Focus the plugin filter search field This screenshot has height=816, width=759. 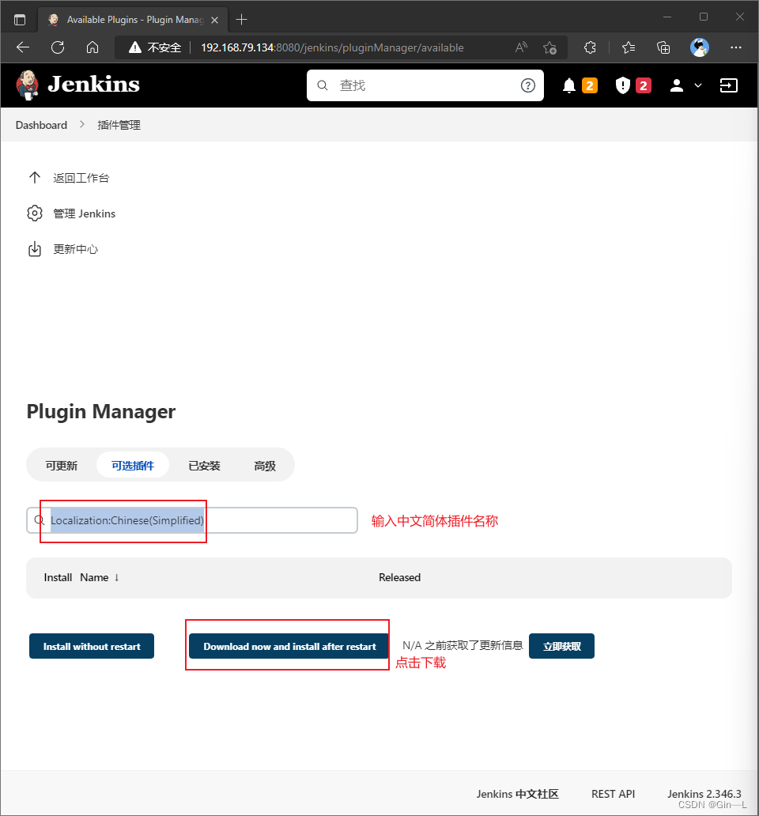pyautogui.click(x=192, y=520)
